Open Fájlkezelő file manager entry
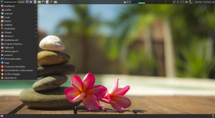Viewport: 215px width, 118px height. (19, 48)
